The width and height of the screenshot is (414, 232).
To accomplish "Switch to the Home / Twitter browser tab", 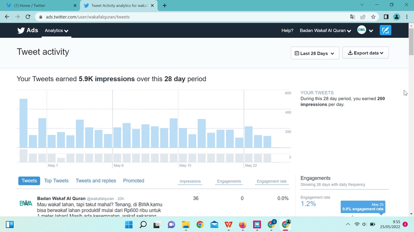I will coord(40,6).
